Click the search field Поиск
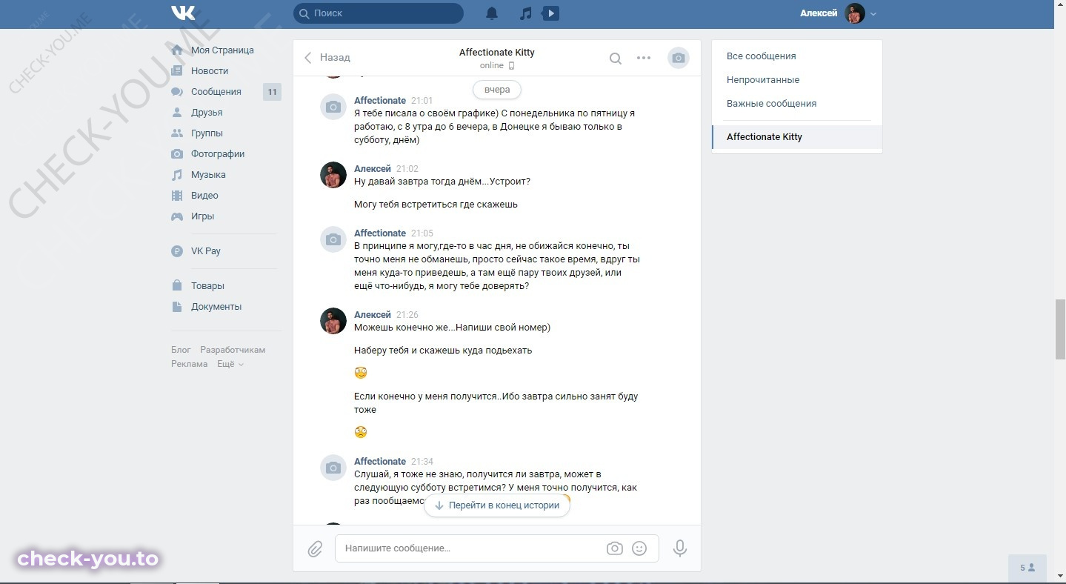Viewport: 1066px width, 584px height. (379, 13)
